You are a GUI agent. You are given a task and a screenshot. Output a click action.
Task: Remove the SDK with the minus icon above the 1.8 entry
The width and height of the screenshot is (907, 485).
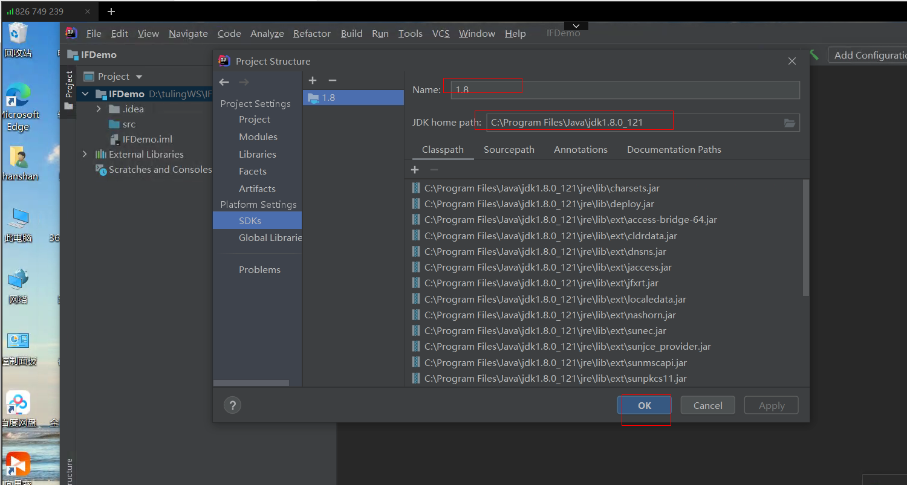pyautogui.click(x=332, y=80)
